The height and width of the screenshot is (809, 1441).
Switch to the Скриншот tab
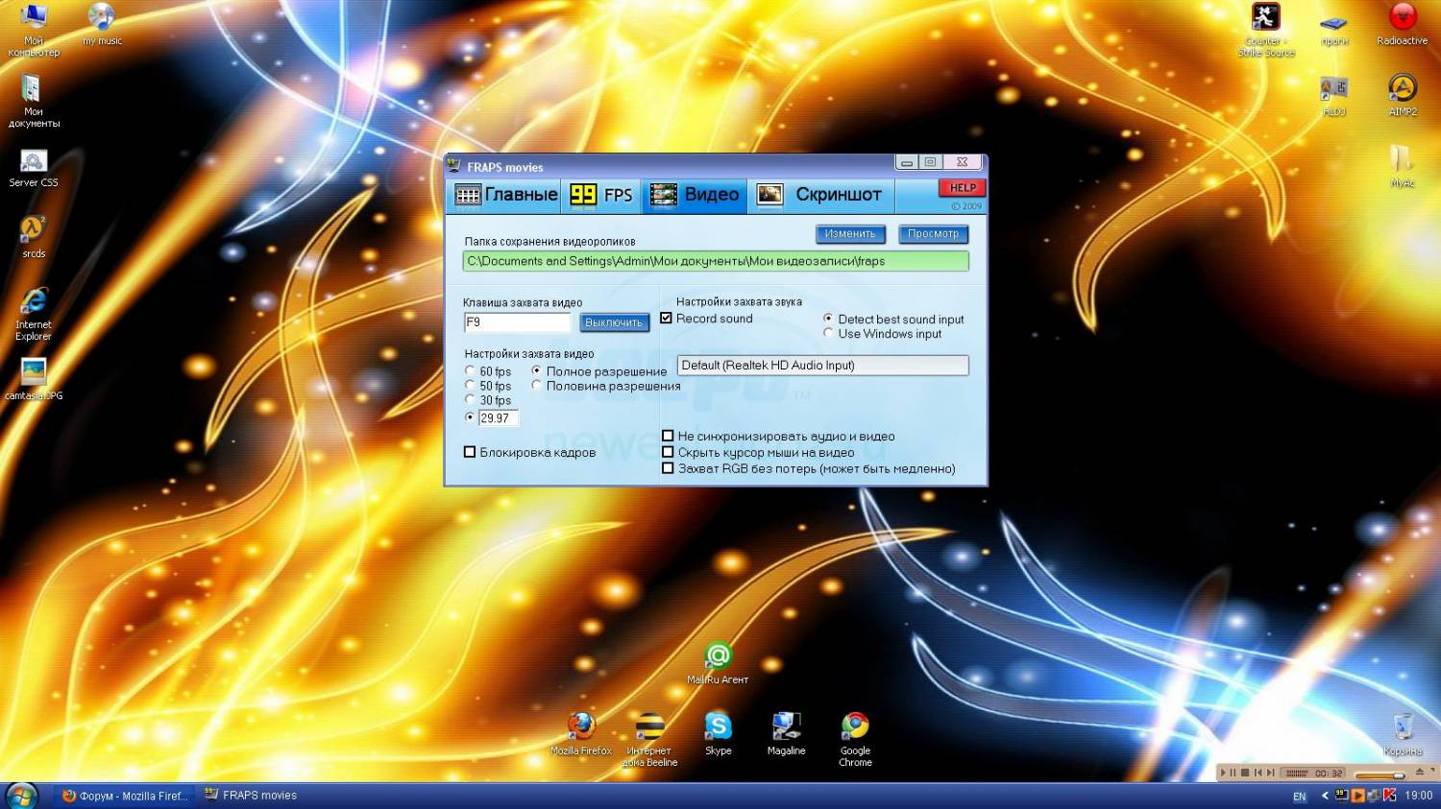point(820,195)
